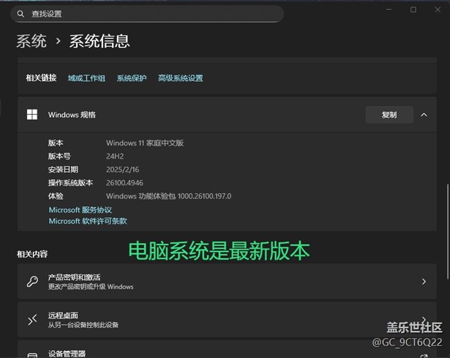The height and width of the screenshot is (358, 450).
Task: Open the 域或工作组 related link
Action: (87, 78)
